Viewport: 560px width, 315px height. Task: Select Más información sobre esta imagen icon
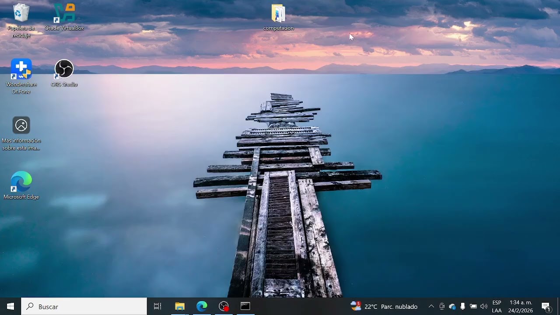[x=21, y=133]
